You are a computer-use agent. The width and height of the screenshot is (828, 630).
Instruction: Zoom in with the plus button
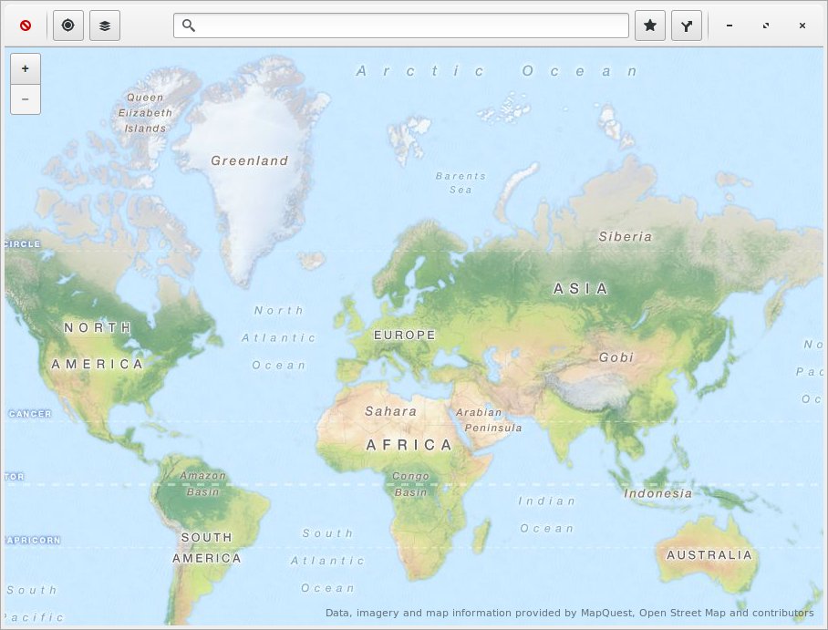coord(26,68)
